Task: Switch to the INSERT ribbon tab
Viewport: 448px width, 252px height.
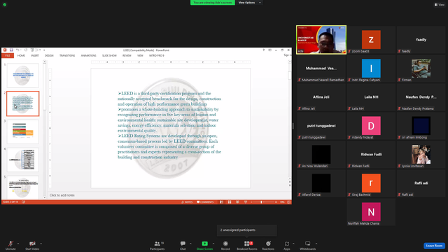Action: coord(35,55)
